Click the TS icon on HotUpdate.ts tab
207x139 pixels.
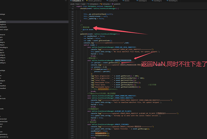(x=71, y=1)
